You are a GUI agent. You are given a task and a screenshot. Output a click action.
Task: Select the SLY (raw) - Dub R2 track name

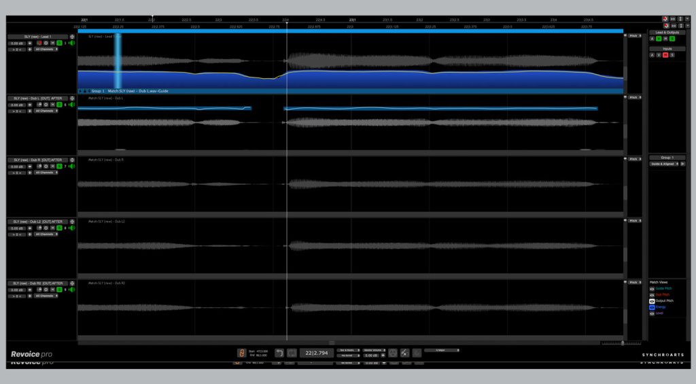point(38,283)
